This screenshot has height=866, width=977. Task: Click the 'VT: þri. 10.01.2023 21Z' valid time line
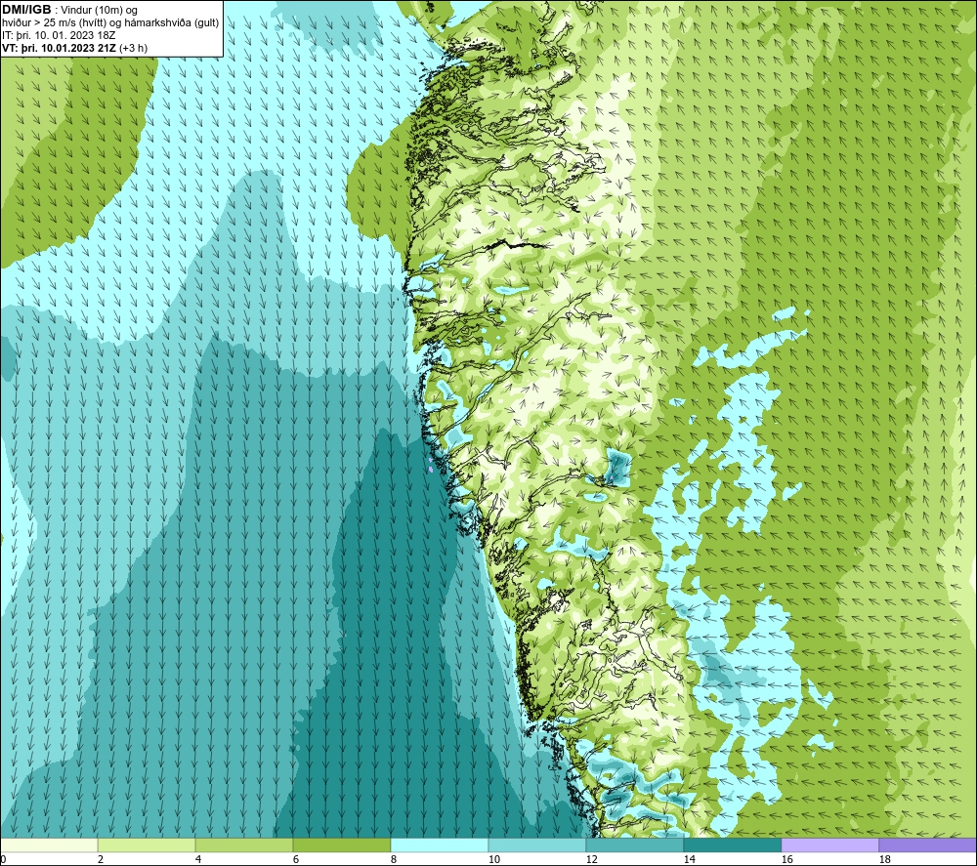tap(60, 48)
